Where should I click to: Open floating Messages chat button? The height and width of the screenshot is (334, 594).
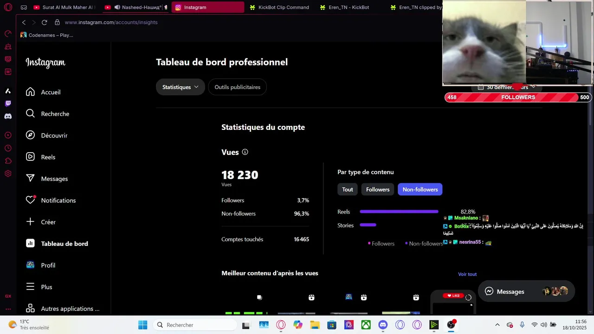(x=526, y=291)
